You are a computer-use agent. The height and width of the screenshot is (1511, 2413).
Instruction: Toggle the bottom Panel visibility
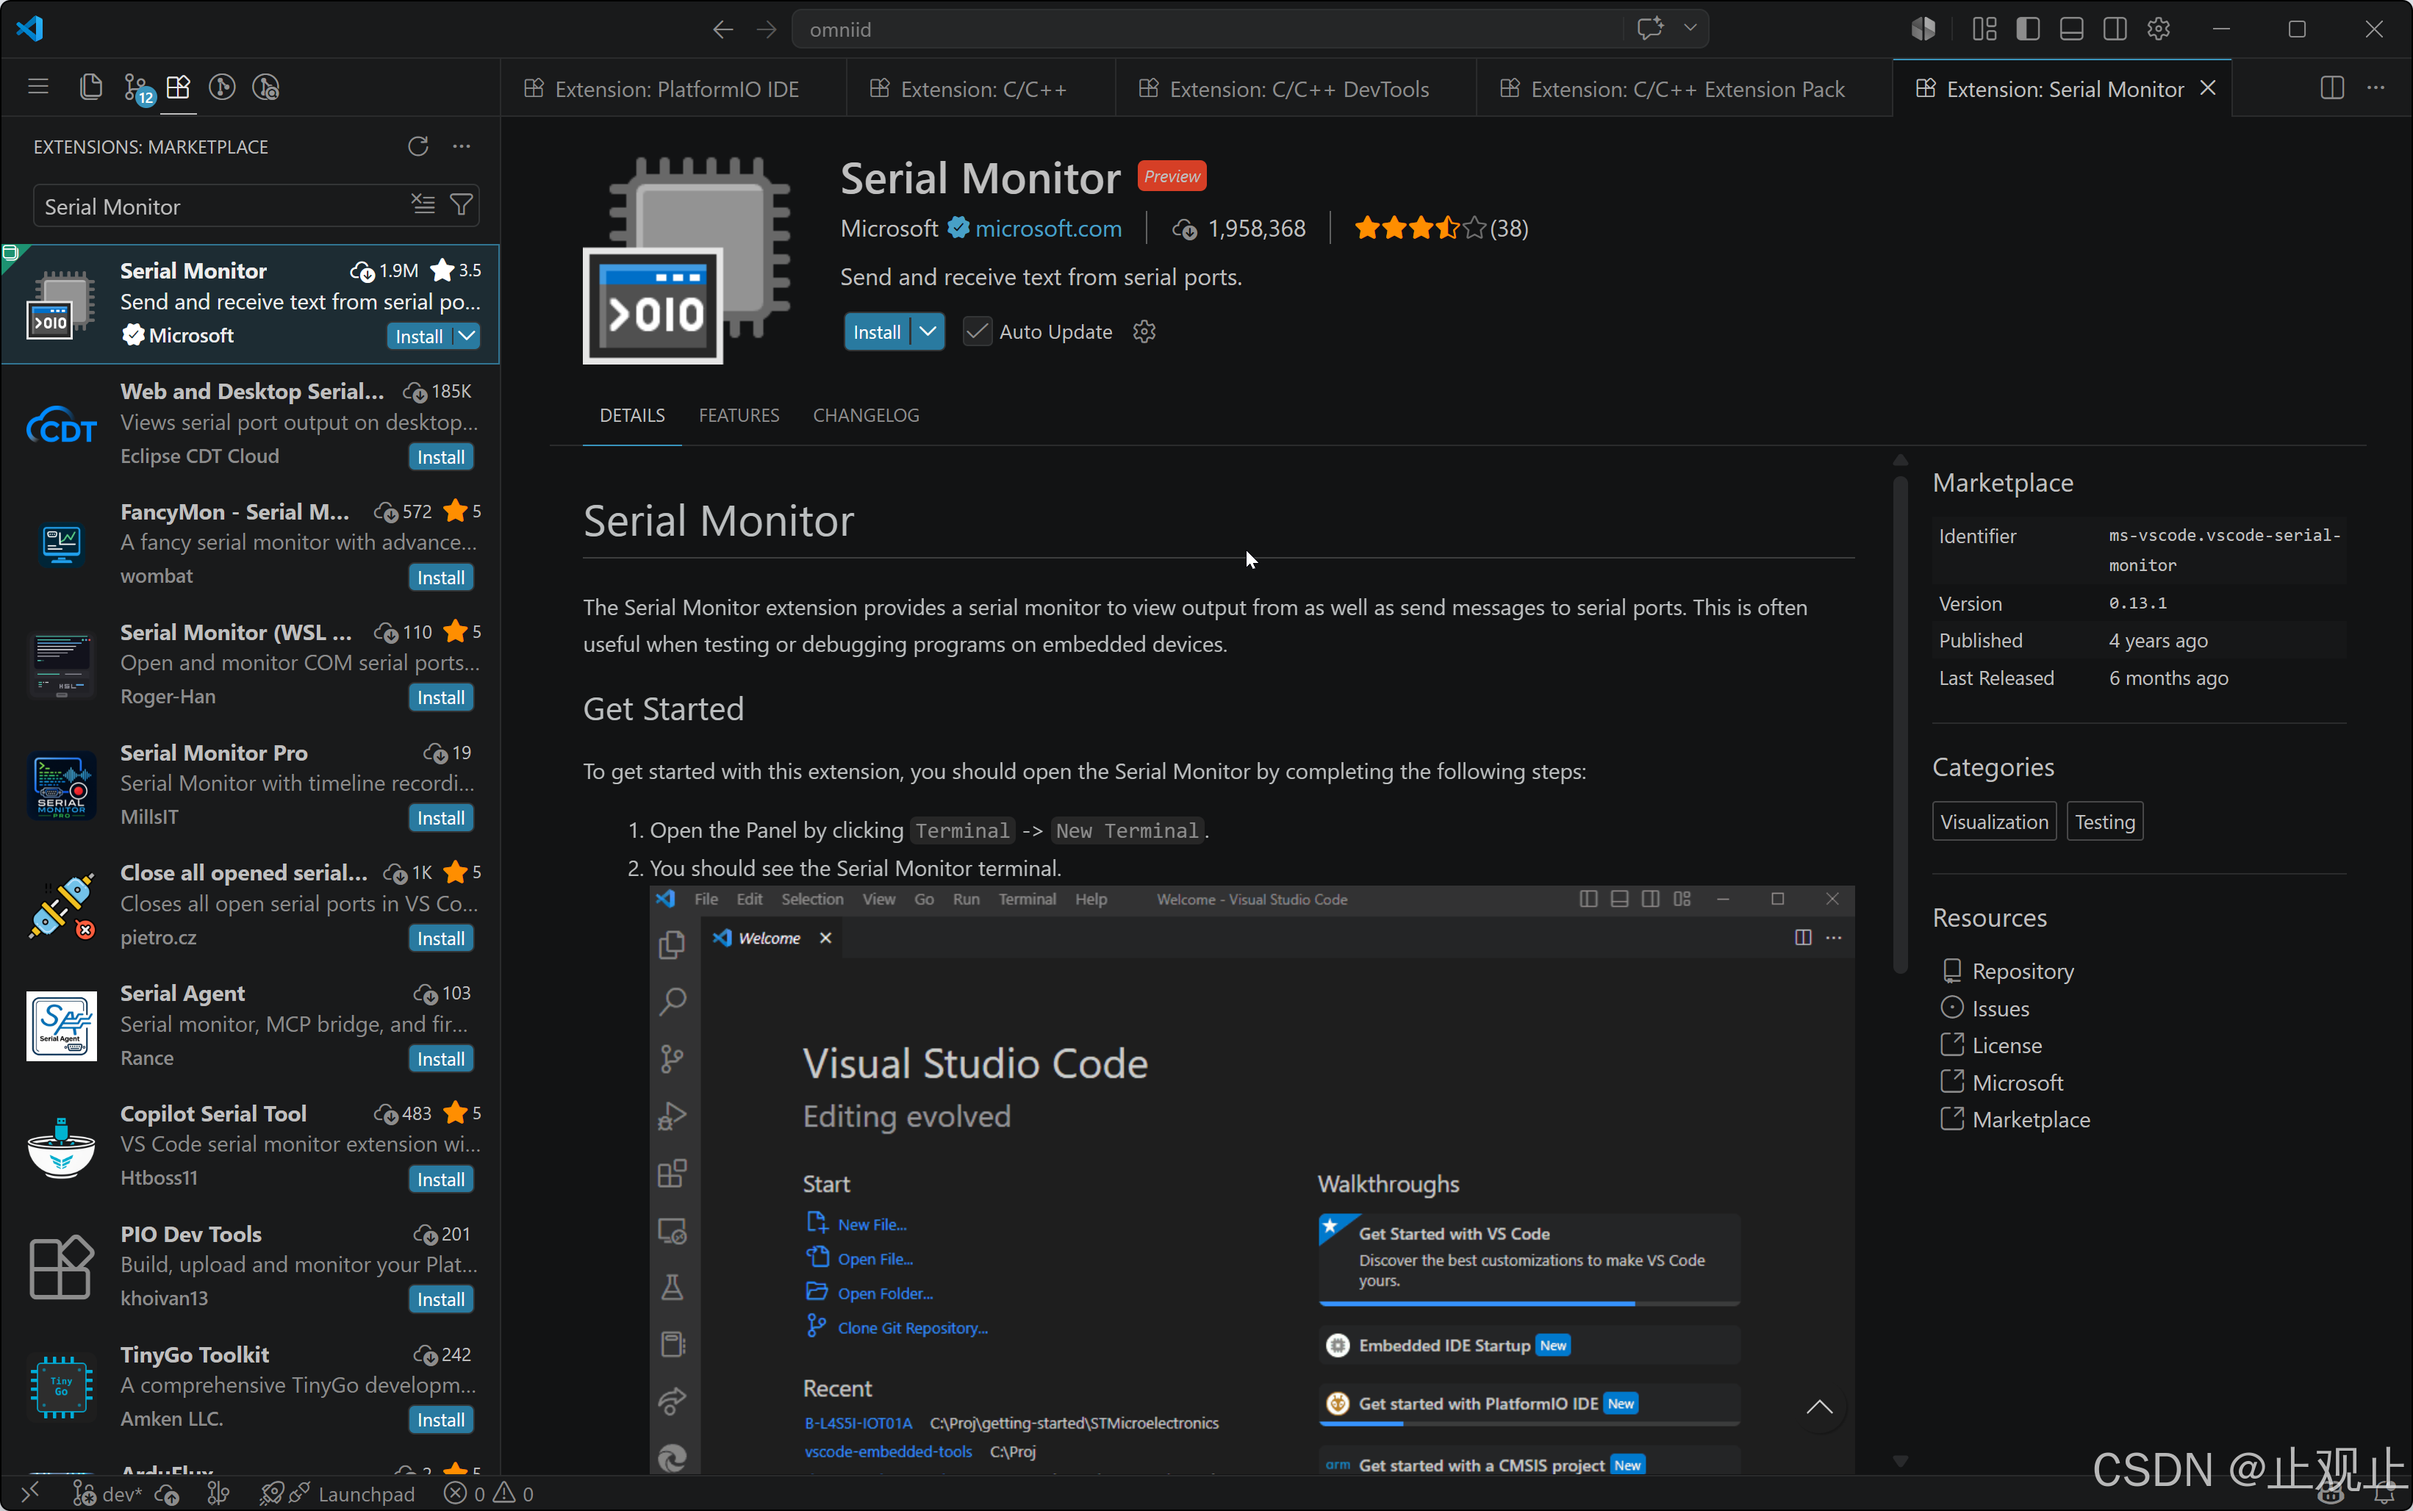pyautogui.click(x=2071, y=29)
